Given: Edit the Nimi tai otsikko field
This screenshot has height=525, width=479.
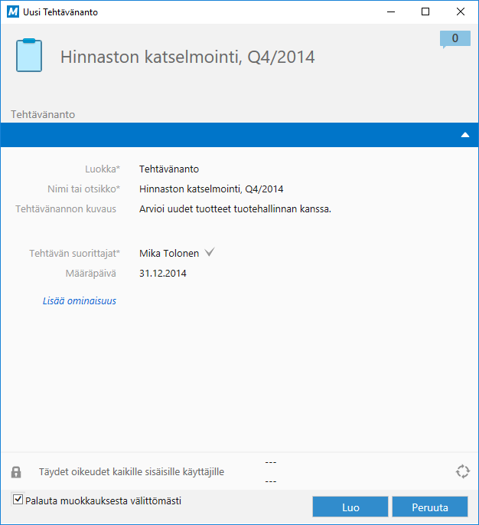Looking at the screenshot, I should (211, 189).
